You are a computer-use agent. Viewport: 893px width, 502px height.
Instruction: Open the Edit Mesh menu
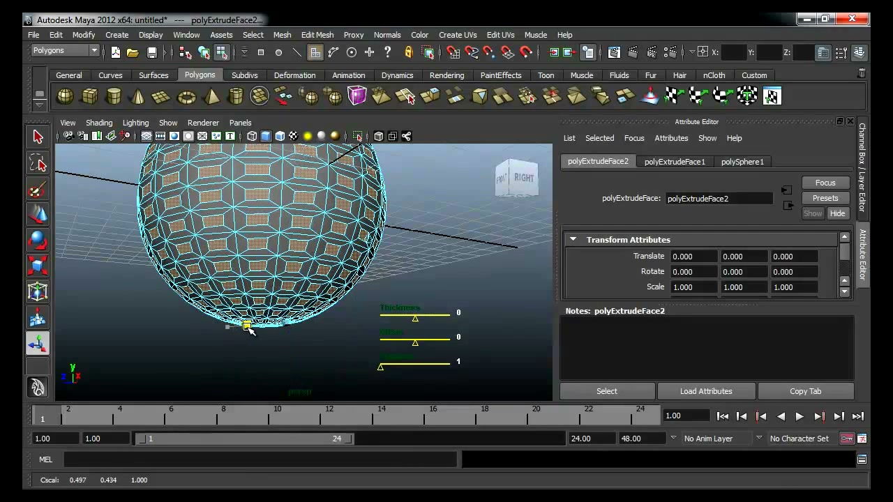(317, 35)
